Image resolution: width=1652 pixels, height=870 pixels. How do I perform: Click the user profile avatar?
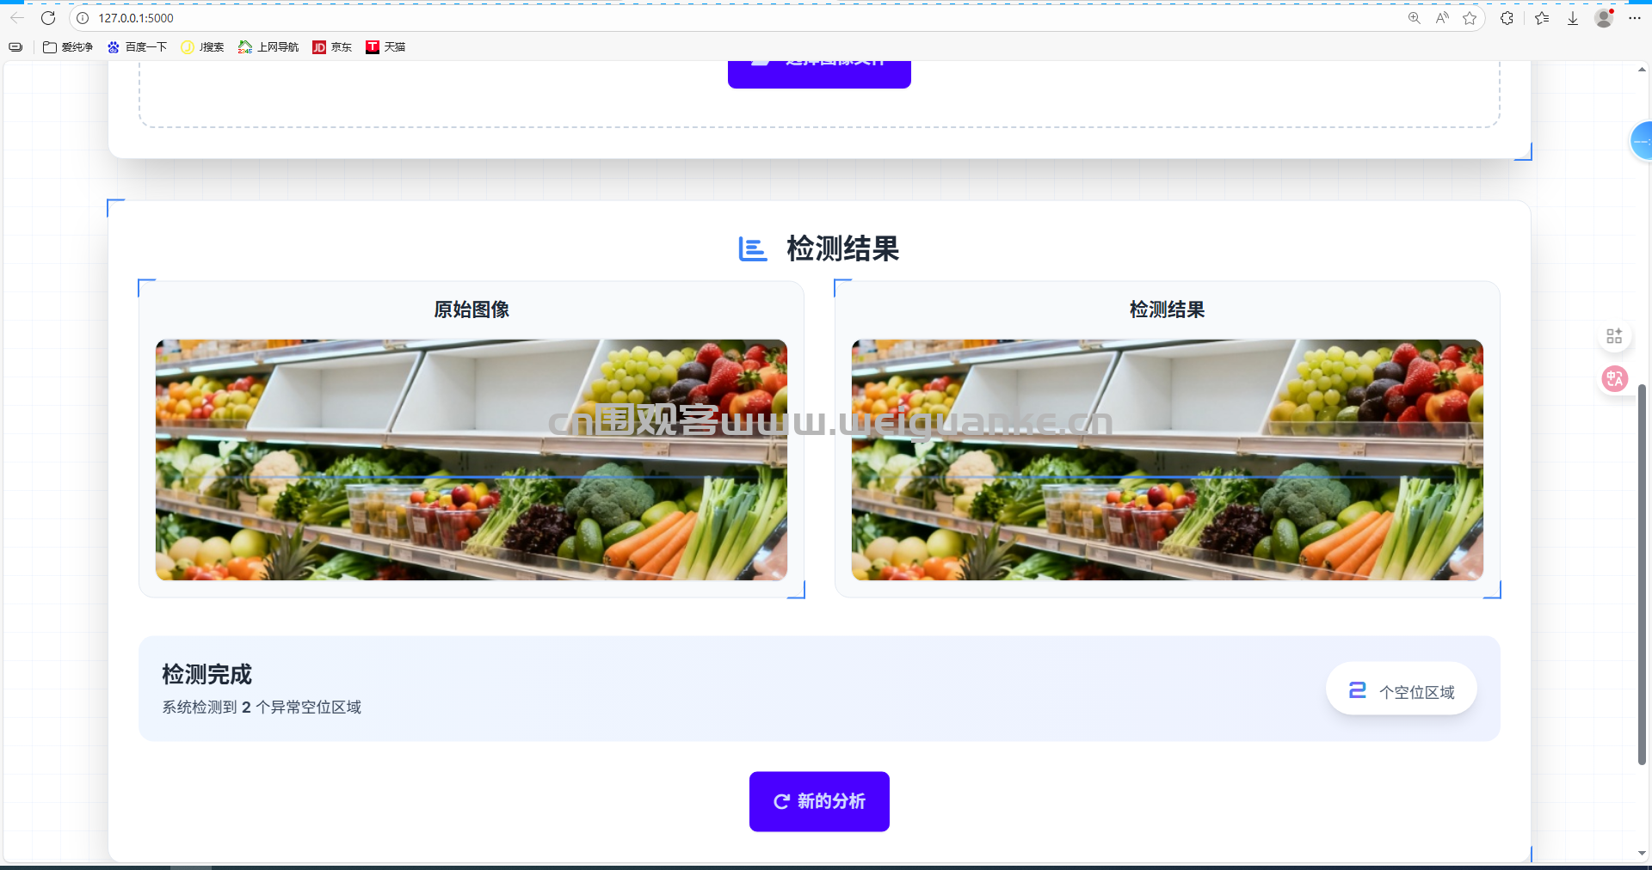click(1603, 18)
